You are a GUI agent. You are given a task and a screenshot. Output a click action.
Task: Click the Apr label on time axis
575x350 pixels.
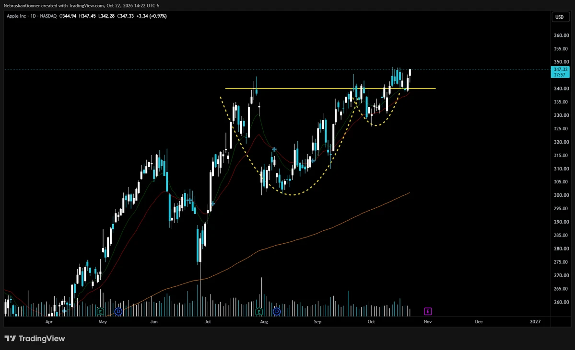coord(49,322)
